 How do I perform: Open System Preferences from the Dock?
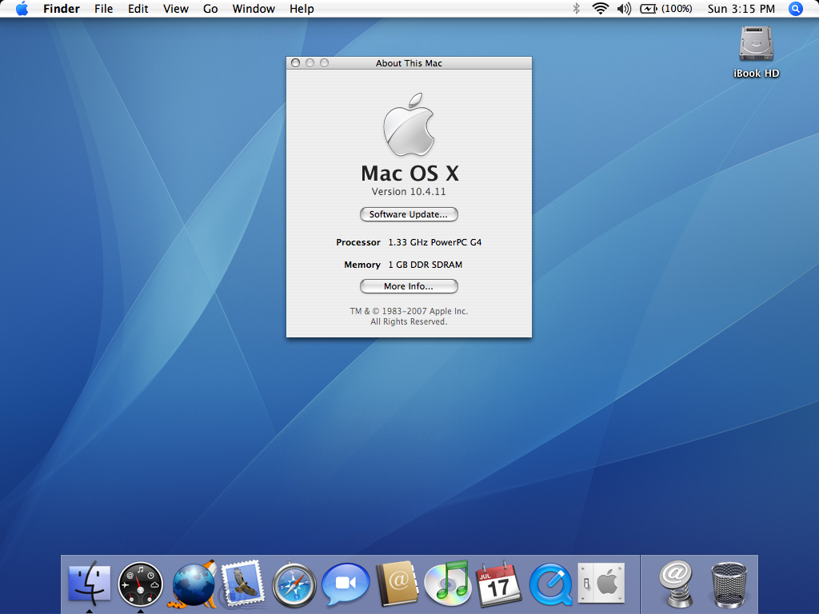[x=601, y=583]
